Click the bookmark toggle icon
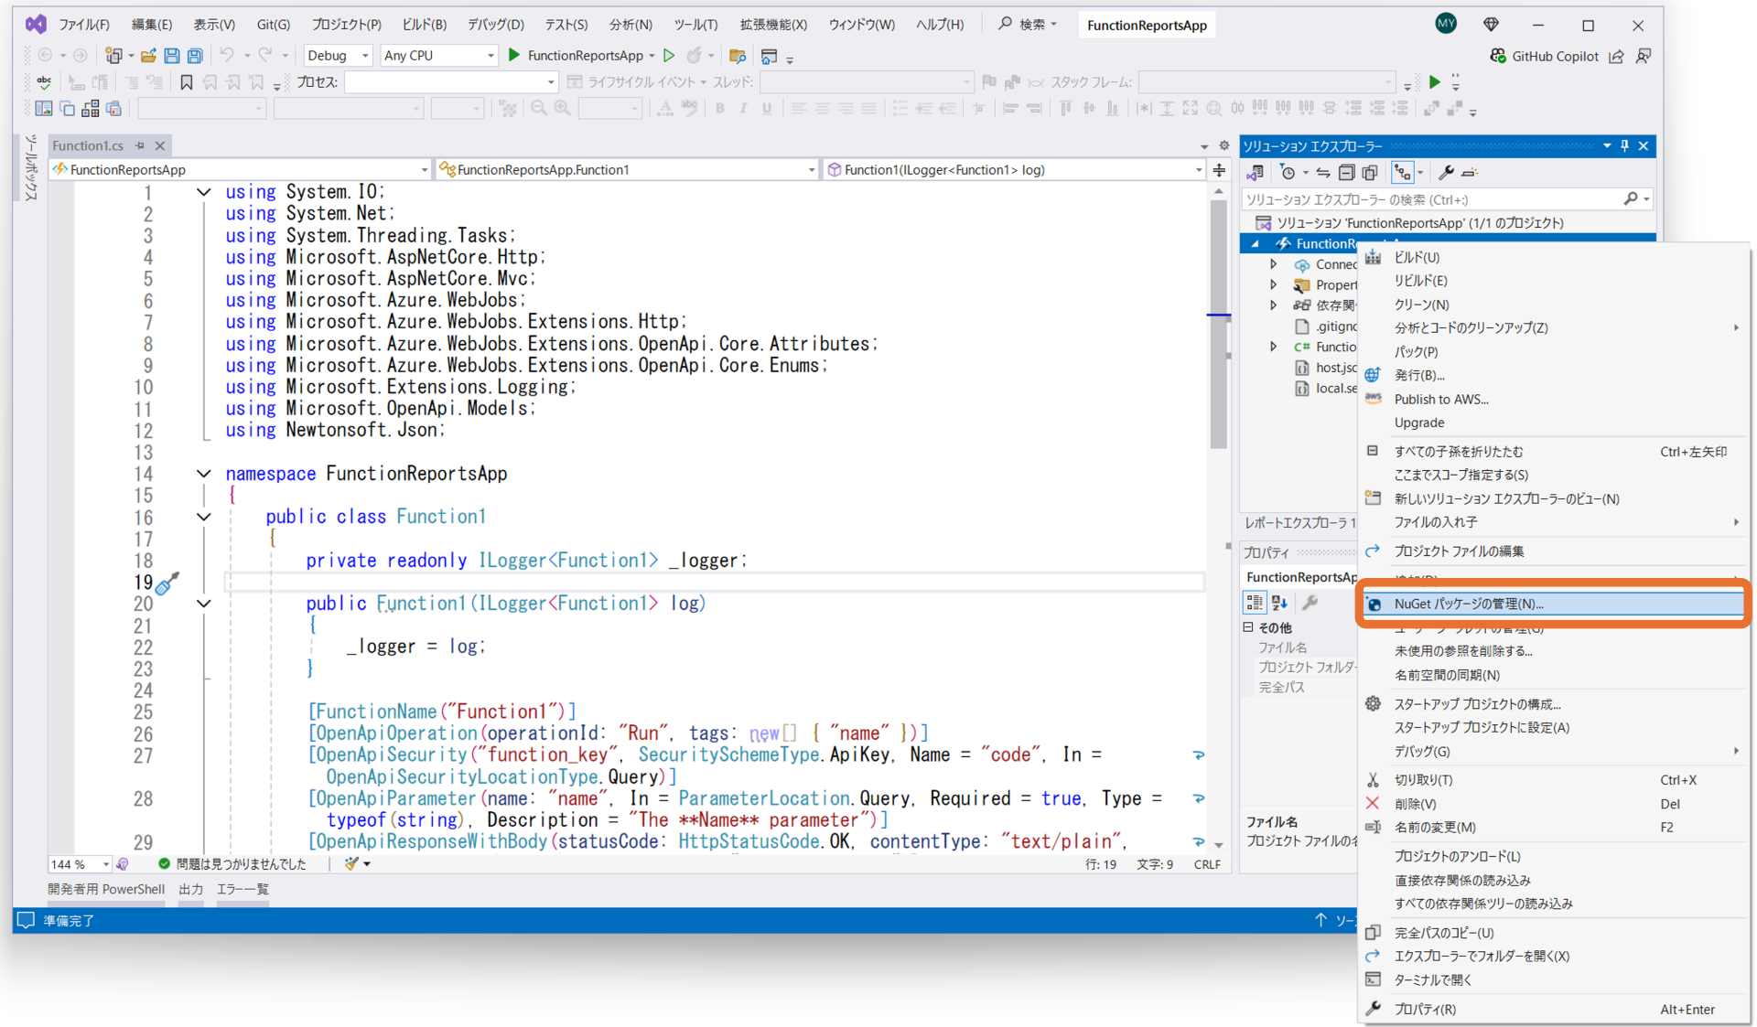This screenshot has height=1027, width=1757. coord(187,82)
